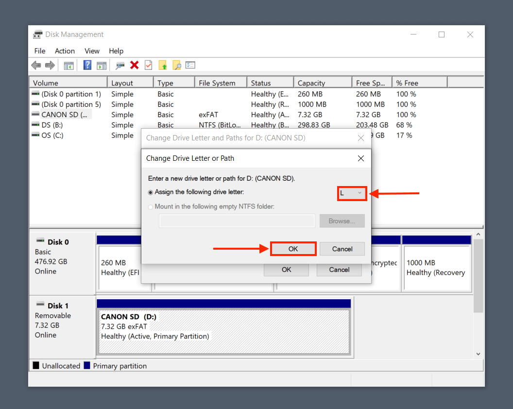
Task: Click the blue Primary partition legend swatch
Action: pos(87,365)
